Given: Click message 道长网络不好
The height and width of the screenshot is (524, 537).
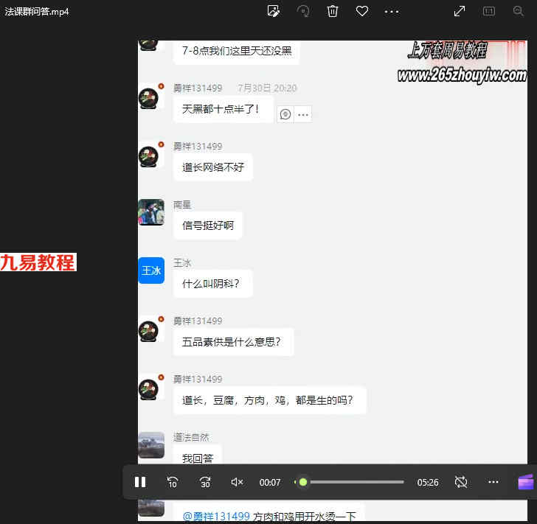Looking at the screenshot, I should tap(213, 167).
